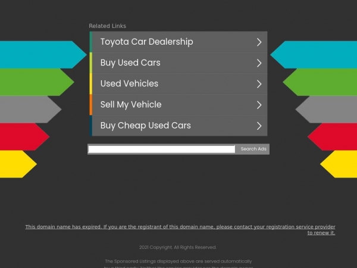Click the chevron beside Buy Cheap Used Cars
This screenshot has width=357, height=268.
(x=259, y=126)
